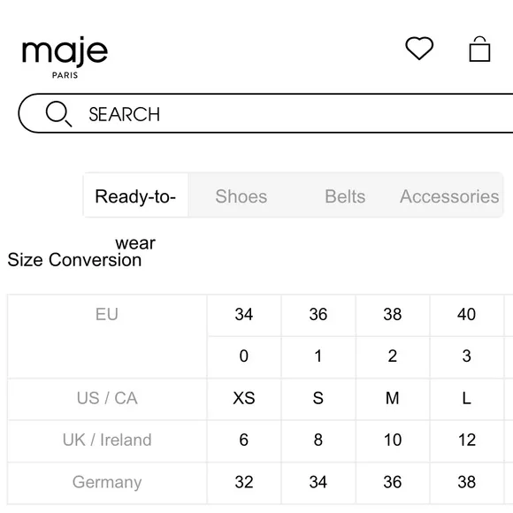The width and height of the screenshot is (513, 513).
Task: Click the EU row header cell
Action: [x=107, y=336]
